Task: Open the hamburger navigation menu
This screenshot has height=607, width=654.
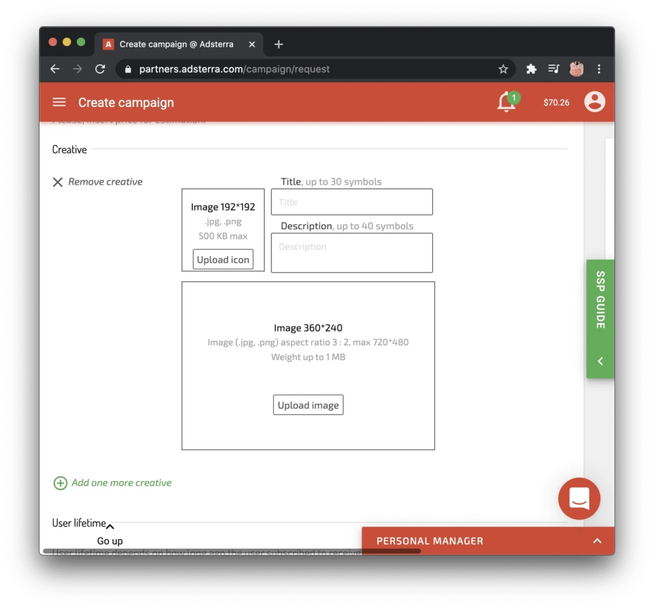Action: [59, 102]
